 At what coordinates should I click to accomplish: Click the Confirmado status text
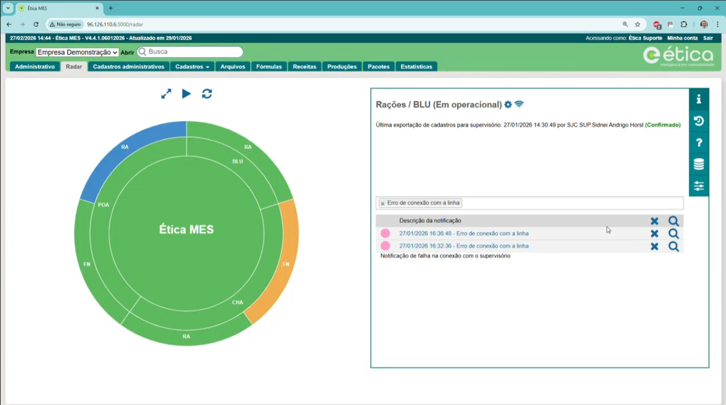(663, 125)
